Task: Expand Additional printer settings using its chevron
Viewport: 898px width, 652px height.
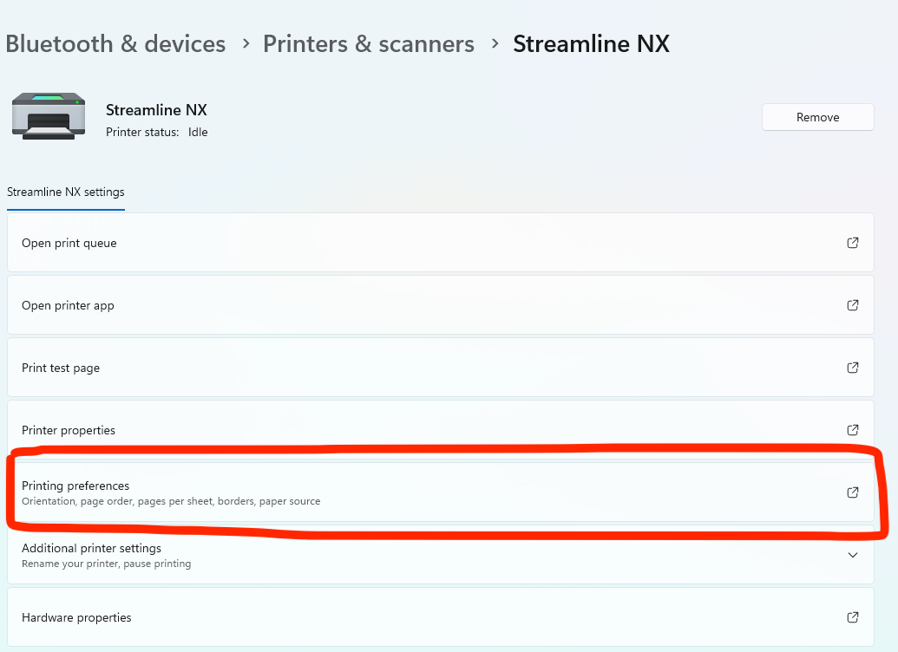Action: click(x=852, y=555)
